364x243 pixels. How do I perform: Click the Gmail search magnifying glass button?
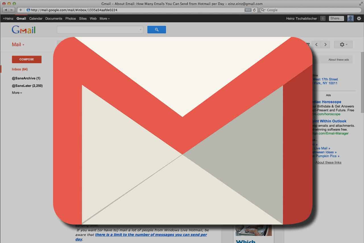tap(156, 29)
